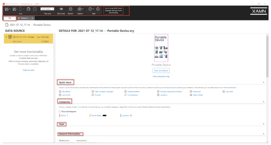This screenshot has height=145, width=271.
Task: Click the Apps section header
Action: tap(61, 124)
